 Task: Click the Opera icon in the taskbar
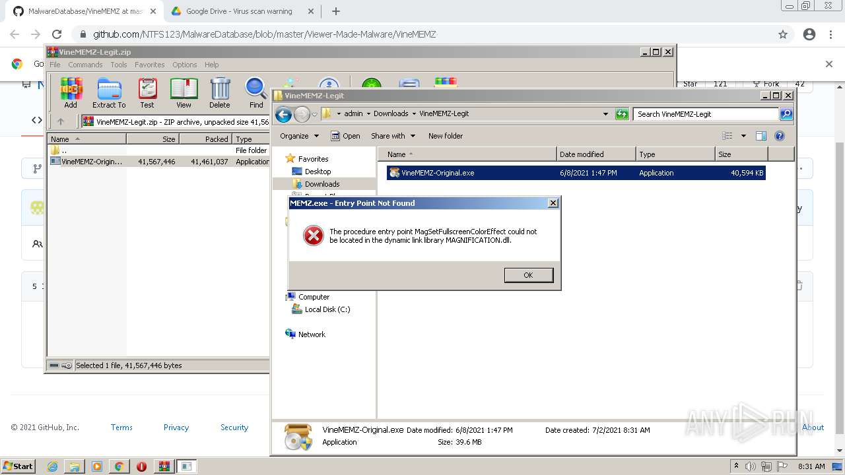pyautogui.click(x=141, y=466)
